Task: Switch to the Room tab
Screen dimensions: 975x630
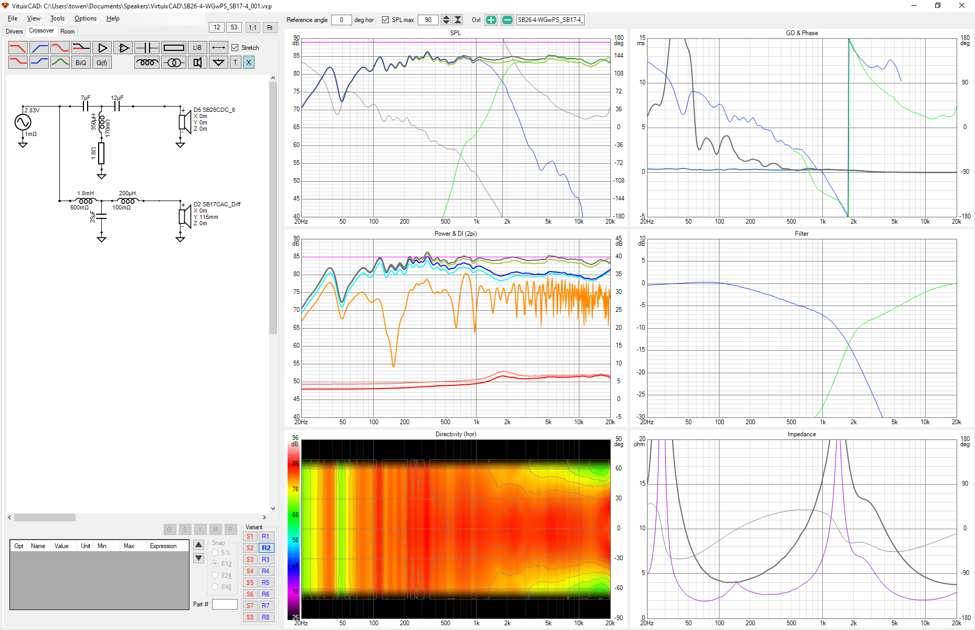Action: click(x=68, y=31)
